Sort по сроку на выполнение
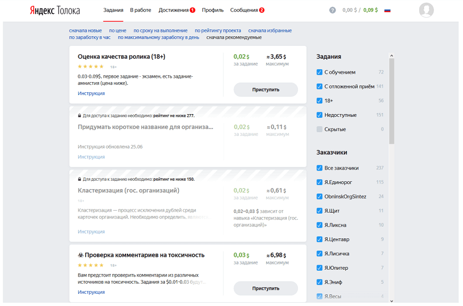The height and width of the screenshot is (306, 463). tap(160, 30)
